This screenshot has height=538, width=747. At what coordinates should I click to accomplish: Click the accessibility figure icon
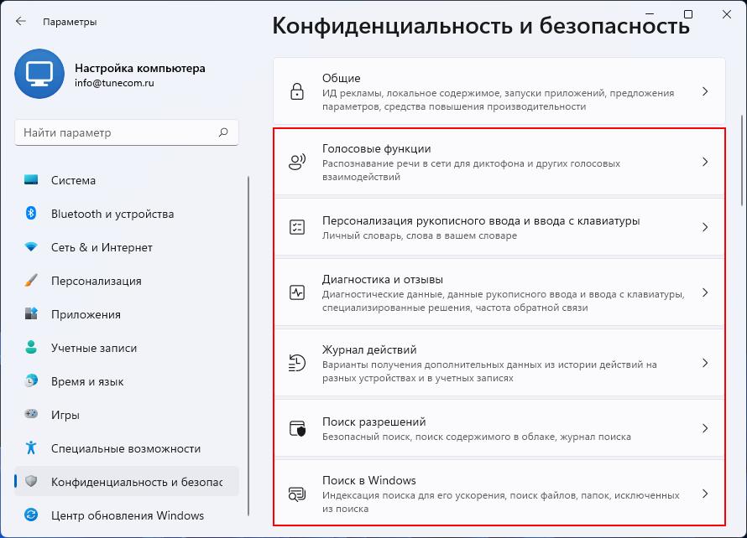coord(31,448)
